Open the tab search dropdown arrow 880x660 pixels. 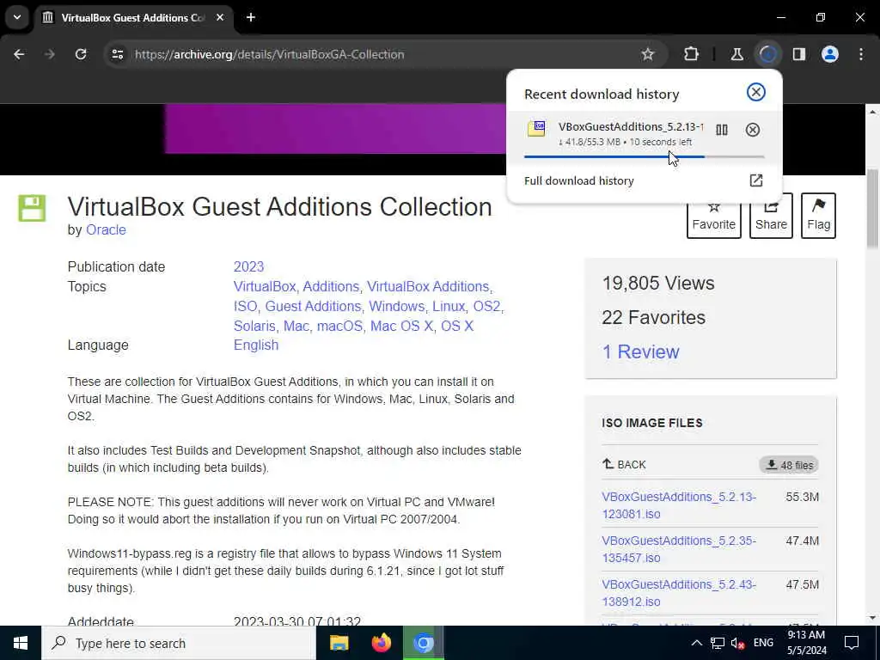click(17, 17)
